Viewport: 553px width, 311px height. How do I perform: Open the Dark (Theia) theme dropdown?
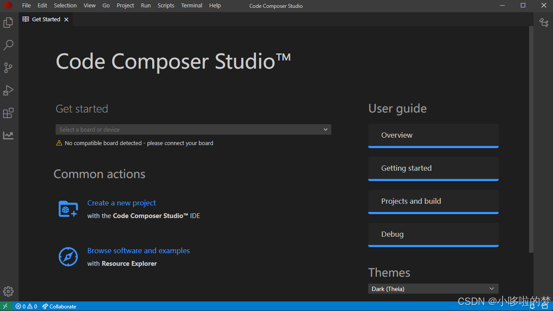pyautogui.click(x=433, y=289)
